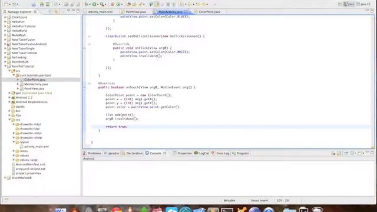Image resolution: width=377 pixels, height=212 pixels.
Task: Click the New file toolbar icon
Action: tap(6, 4)
